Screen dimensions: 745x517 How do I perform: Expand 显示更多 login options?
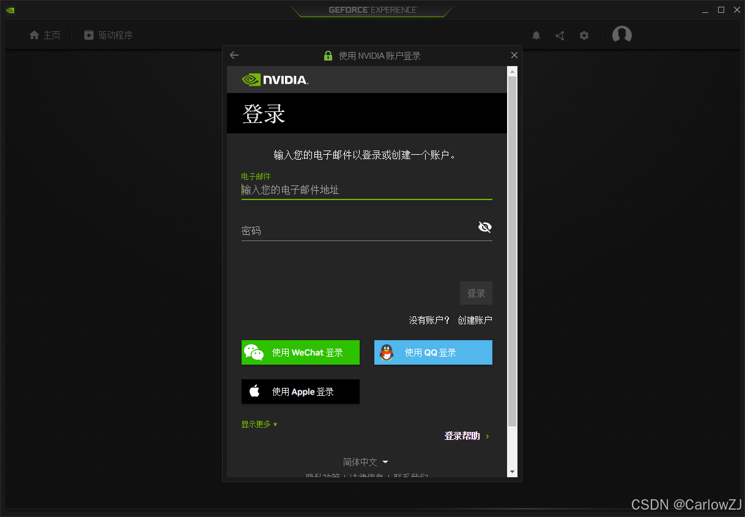coord(259,424)
